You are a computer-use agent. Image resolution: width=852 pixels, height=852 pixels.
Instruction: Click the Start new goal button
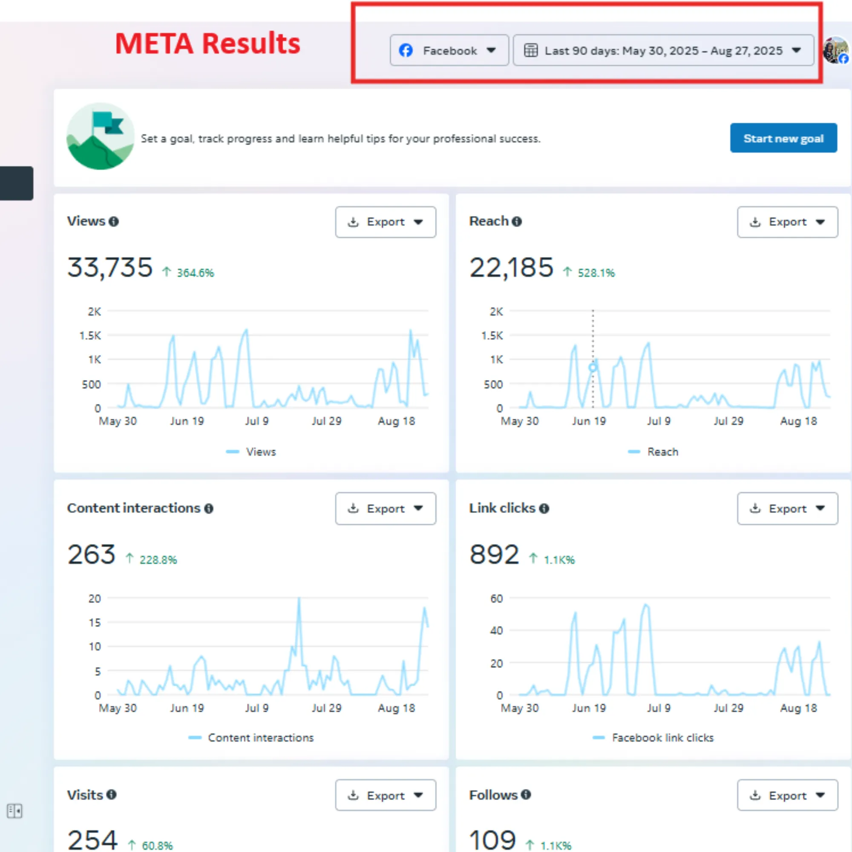coord(783,138)
